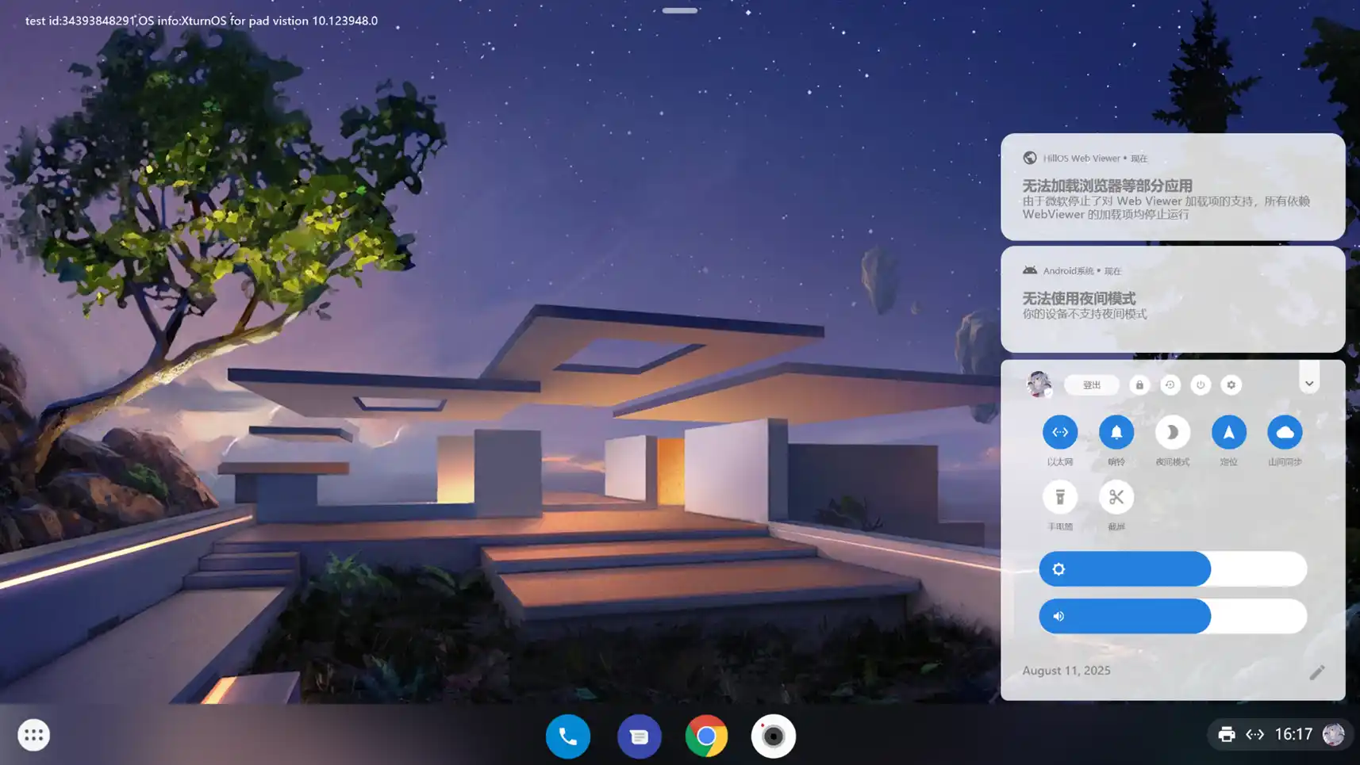The height and width of the screenshot is (765, 1360).
Task: Turn on the flashlight (手电筒) tile
Action: (1059, 497)
